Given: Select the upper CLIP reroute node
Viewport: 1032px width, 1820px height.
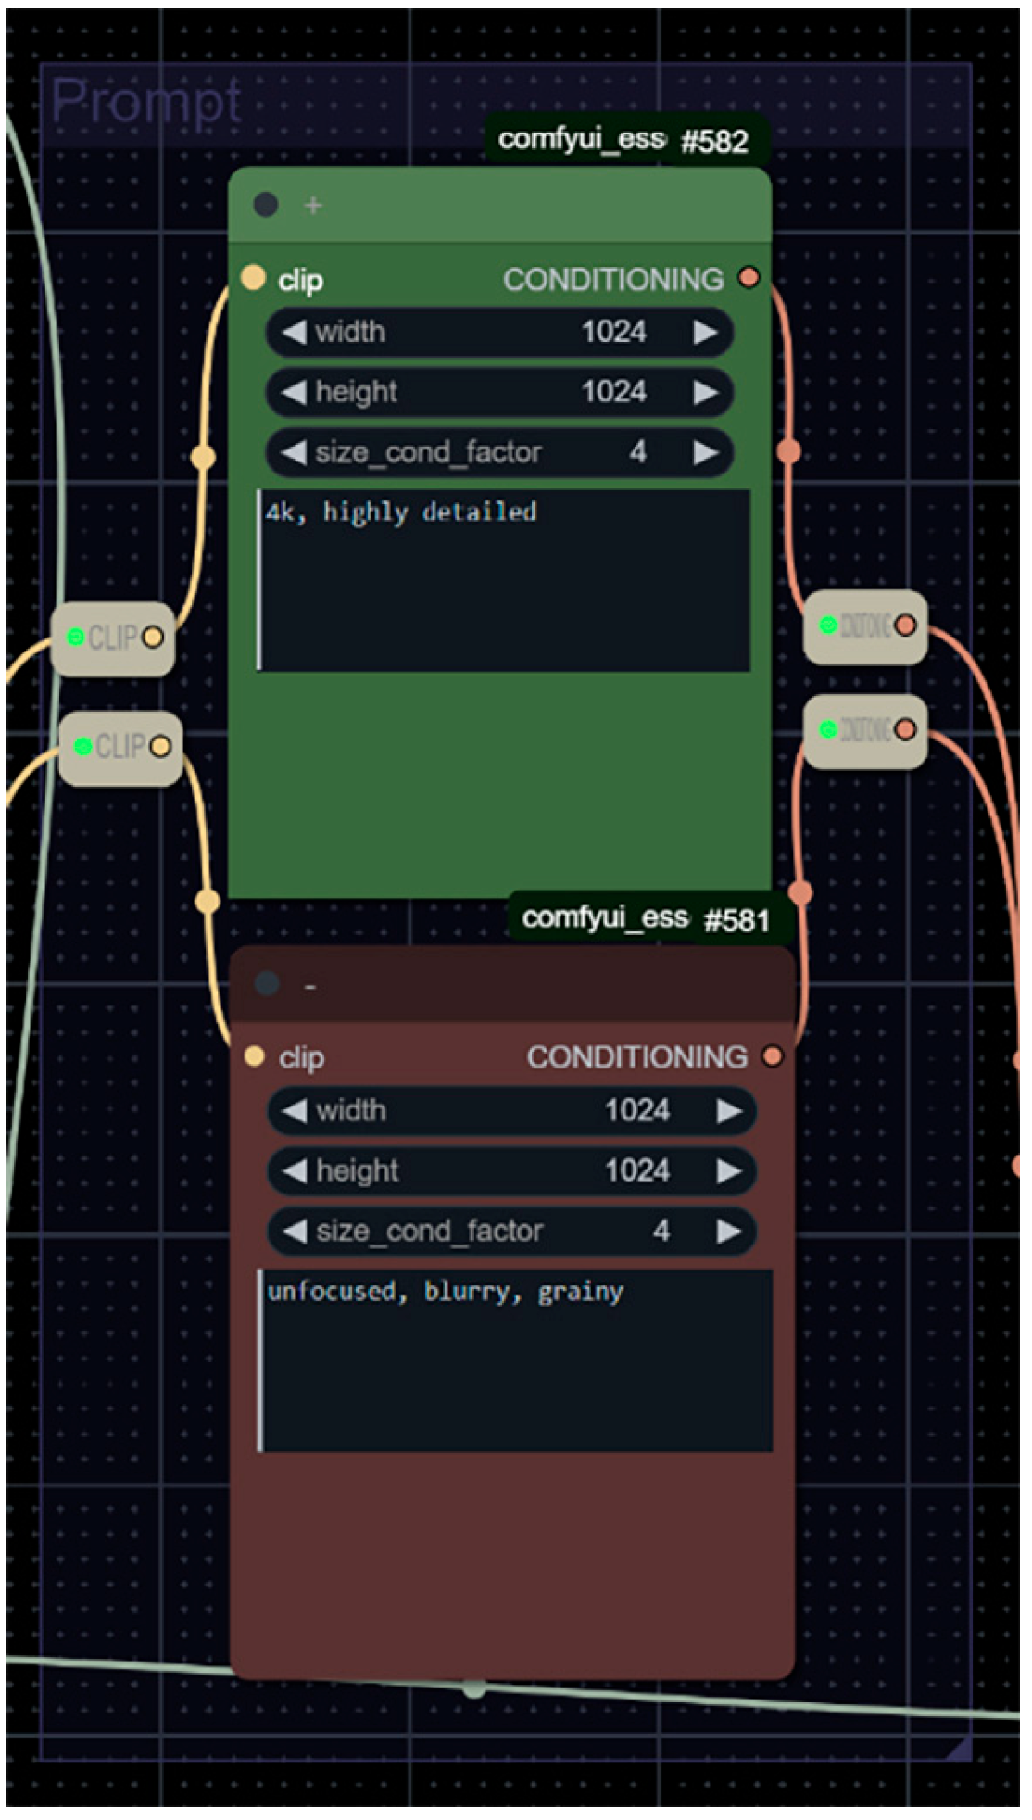Looking at the screenshot, I should click(x=113, y=638).
